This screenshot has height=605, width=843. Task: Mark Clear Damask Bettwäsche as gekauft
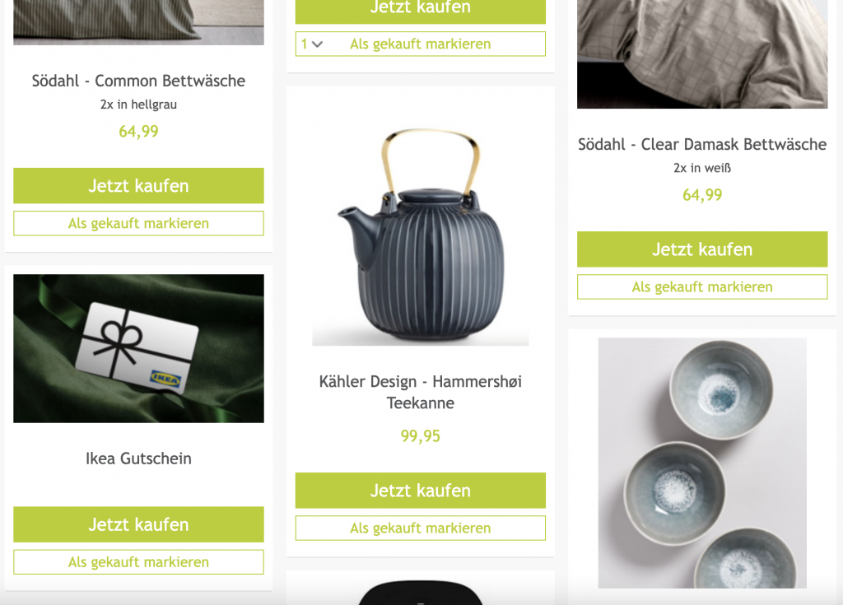click(702, 286)
